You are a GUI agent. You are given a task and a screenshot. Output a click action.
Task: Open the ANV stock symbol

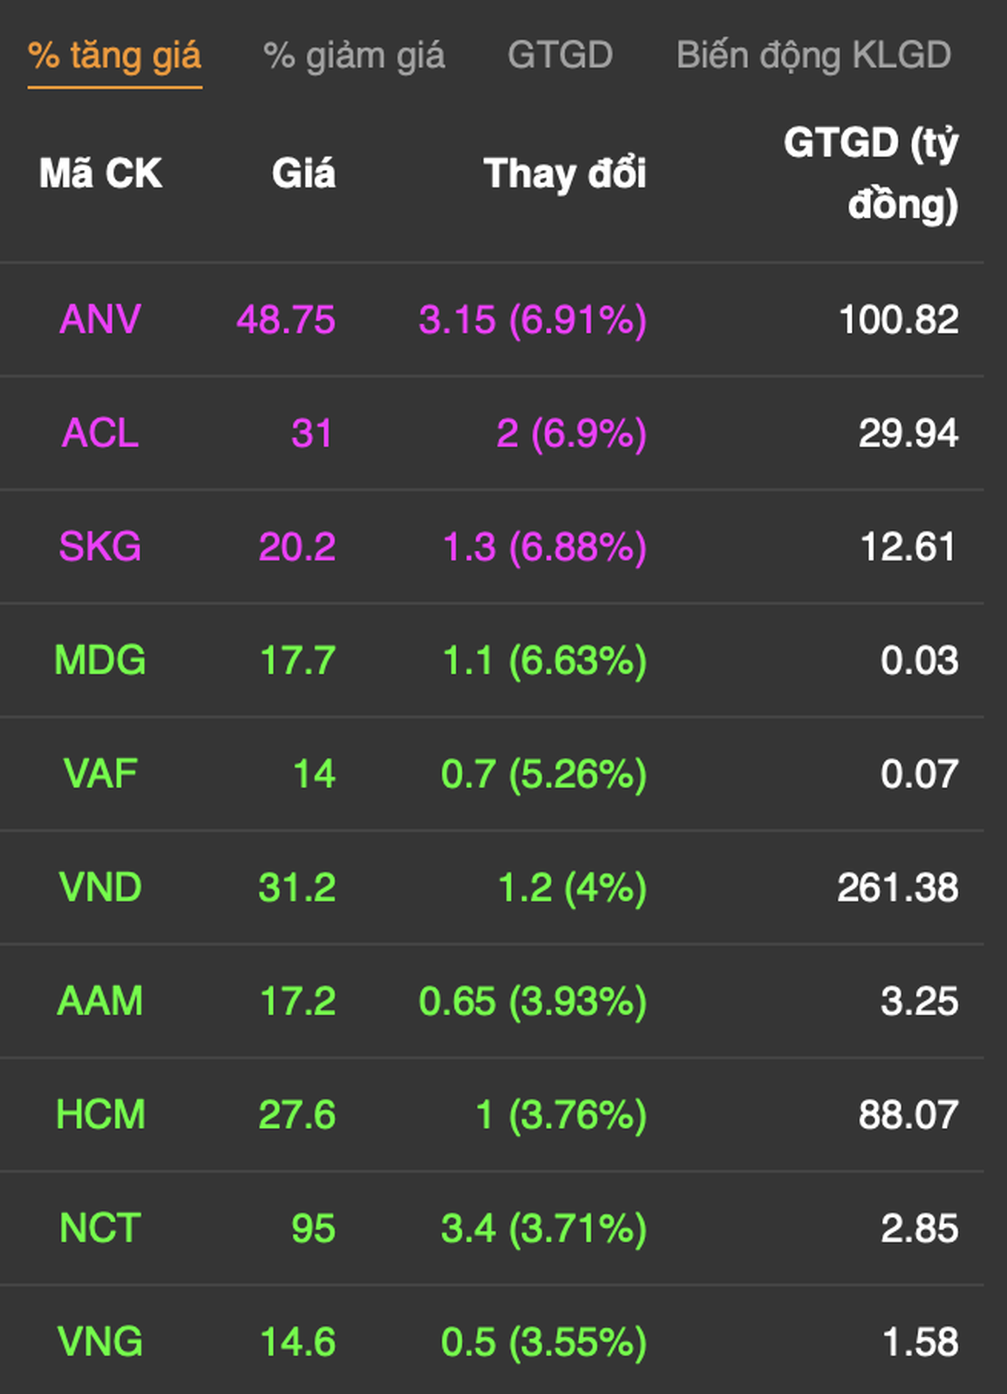[x=100, y=319]
